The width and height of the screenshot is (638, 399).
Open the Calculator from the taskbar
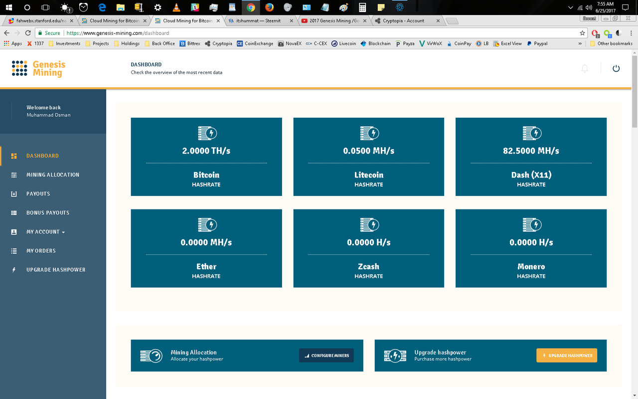pos(362,7)
